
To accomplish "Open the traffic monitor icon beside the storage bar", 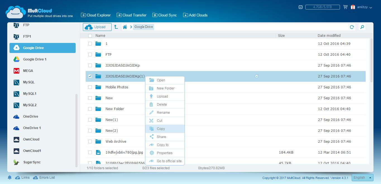I will click(x=301, y=7).
